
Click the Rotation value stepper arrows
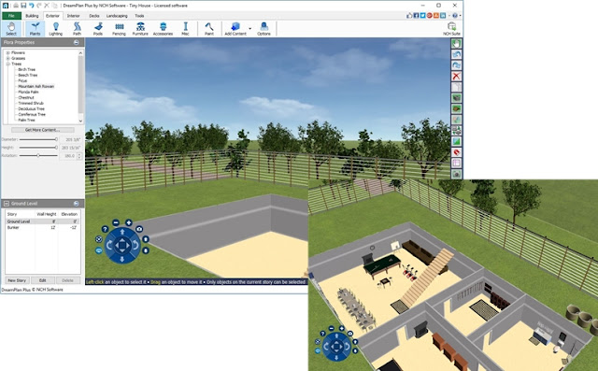click(x=79, y=155)
